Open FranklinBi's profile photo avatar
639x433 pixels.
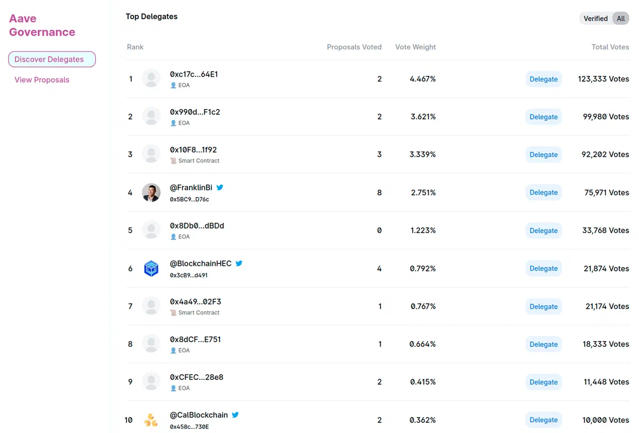click(151, 193)
